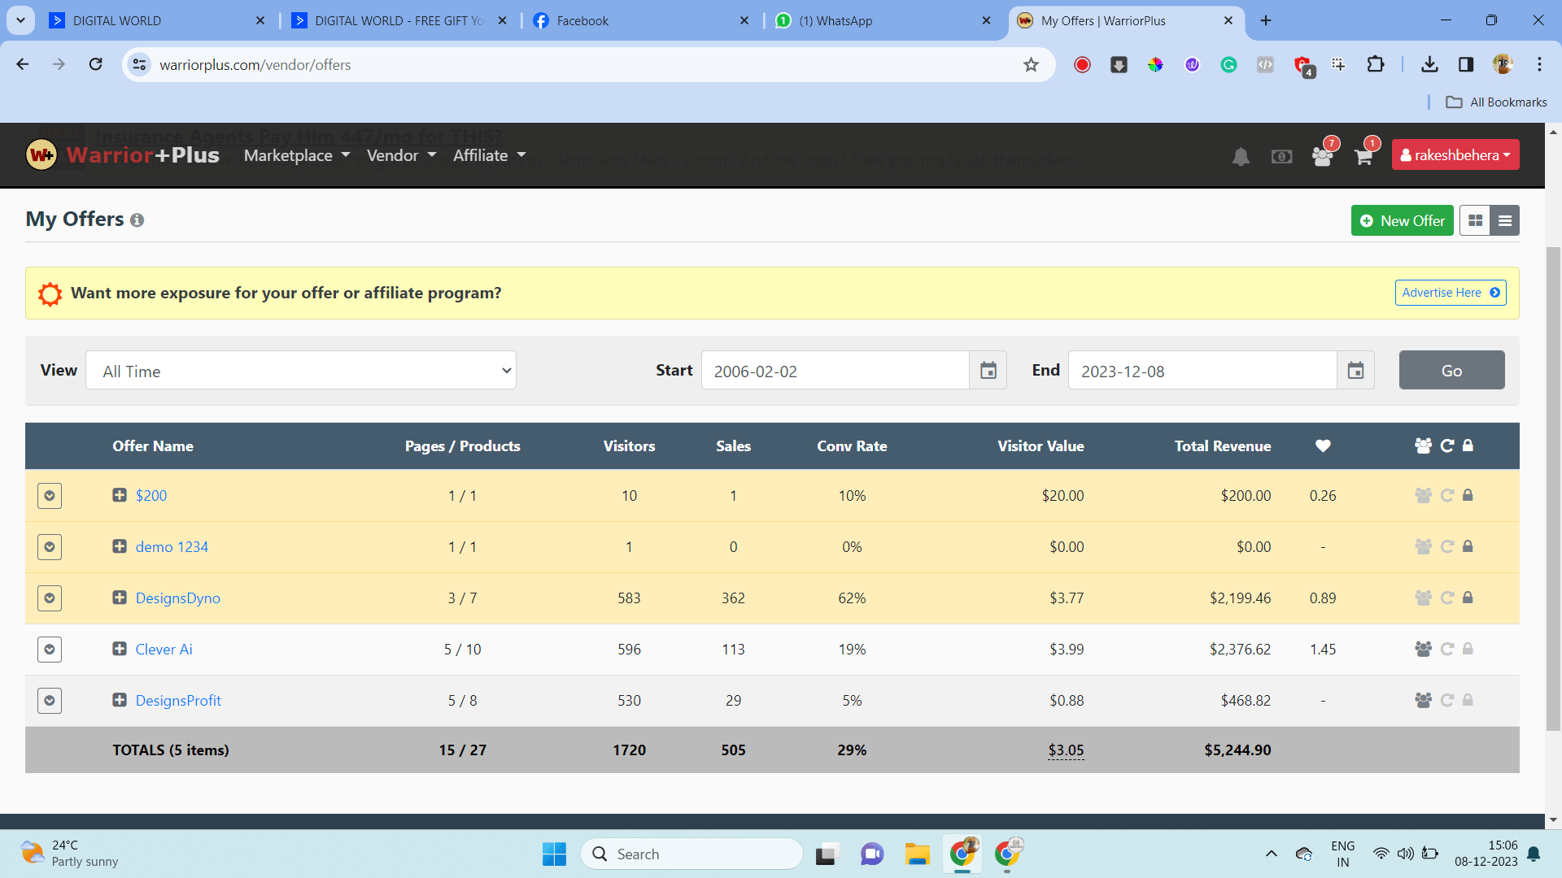The width and height of the screenshot is (1562, 878).
Task: Reload the page
Action: (96, 64)
